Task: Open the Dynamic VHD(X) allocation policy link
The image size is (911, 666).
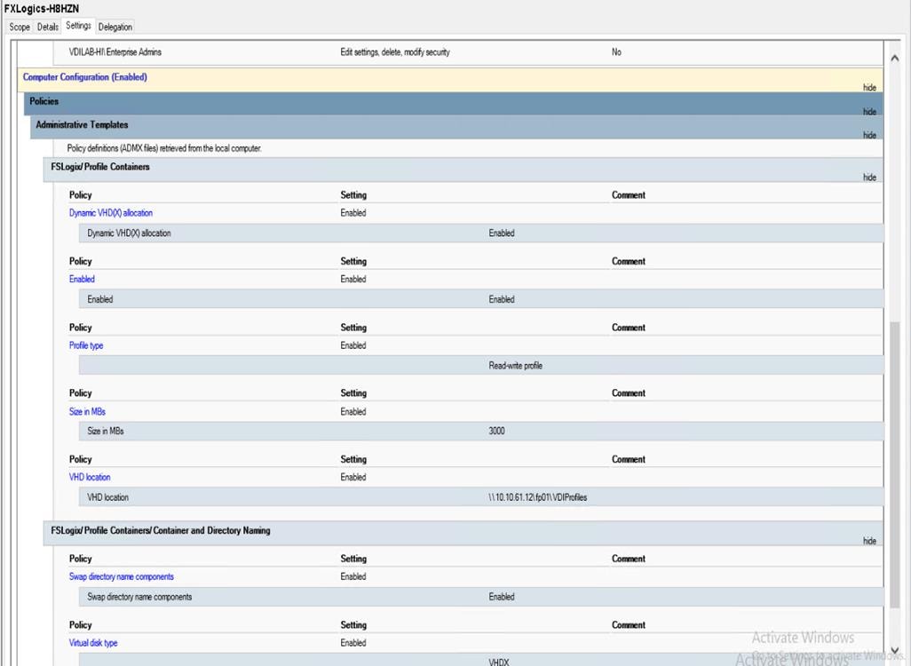Action: pyautogui.click(x=110, y=213)
